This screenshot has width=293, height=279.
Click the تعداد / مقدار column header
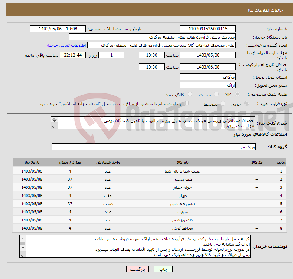(70, 162)
